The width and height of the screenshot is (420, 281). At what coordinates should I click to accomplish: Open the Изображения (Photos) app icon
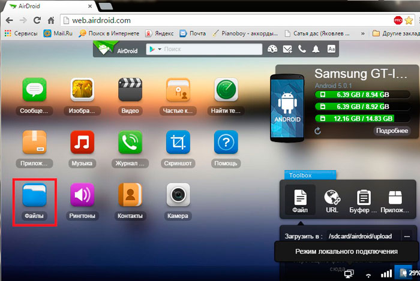click(82, 89)
